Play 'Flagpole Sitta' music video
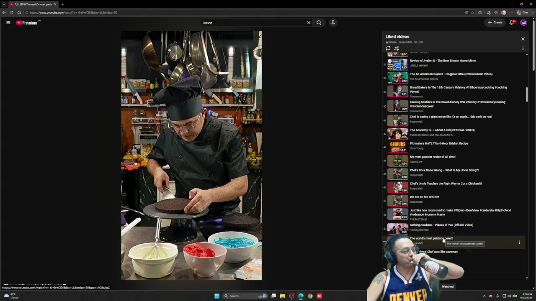Image resolution: width=536 pixels, height=301 pixels. [x=451, y=74]
